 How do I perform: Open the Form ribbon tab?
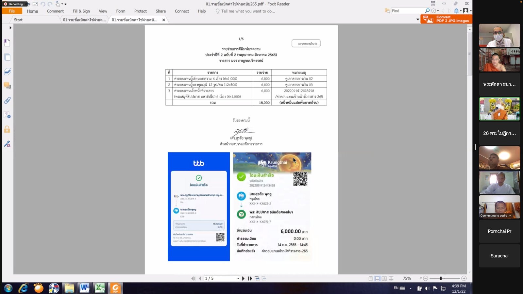pos(121,11)
